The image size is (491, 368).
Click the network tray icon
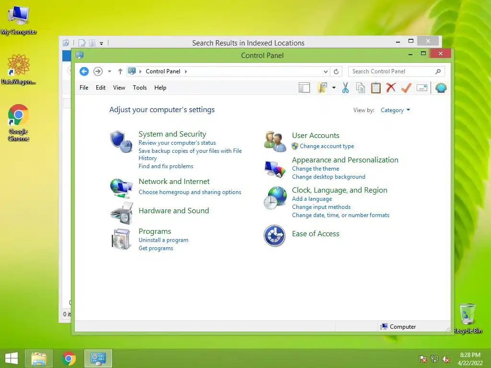tap(434, 359)
